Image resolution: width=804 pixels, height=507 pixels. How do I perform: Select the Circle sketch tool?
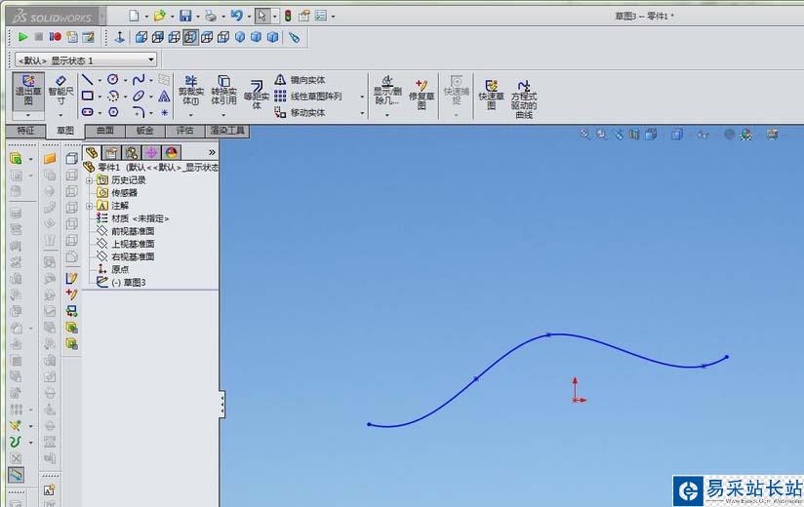pyautogui.click(x=113, y=79)
